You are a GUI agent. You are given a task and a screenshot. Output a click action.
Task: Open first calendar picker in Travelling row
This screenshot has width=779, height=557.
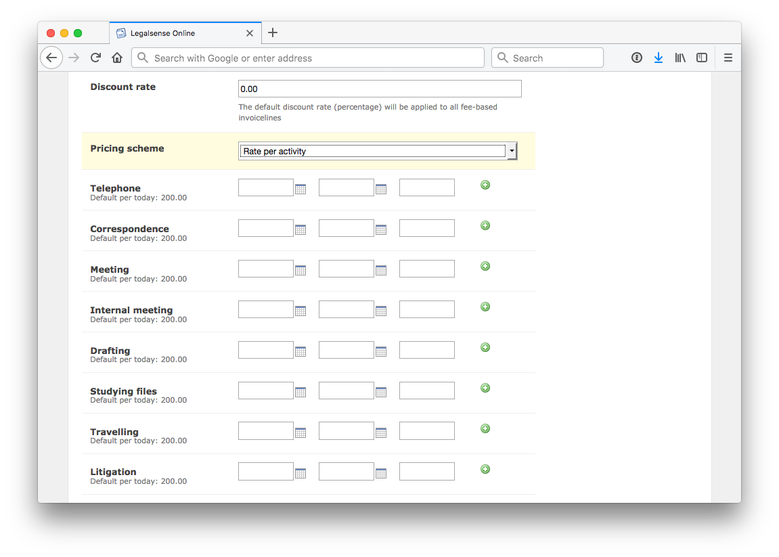pos(300,432)
